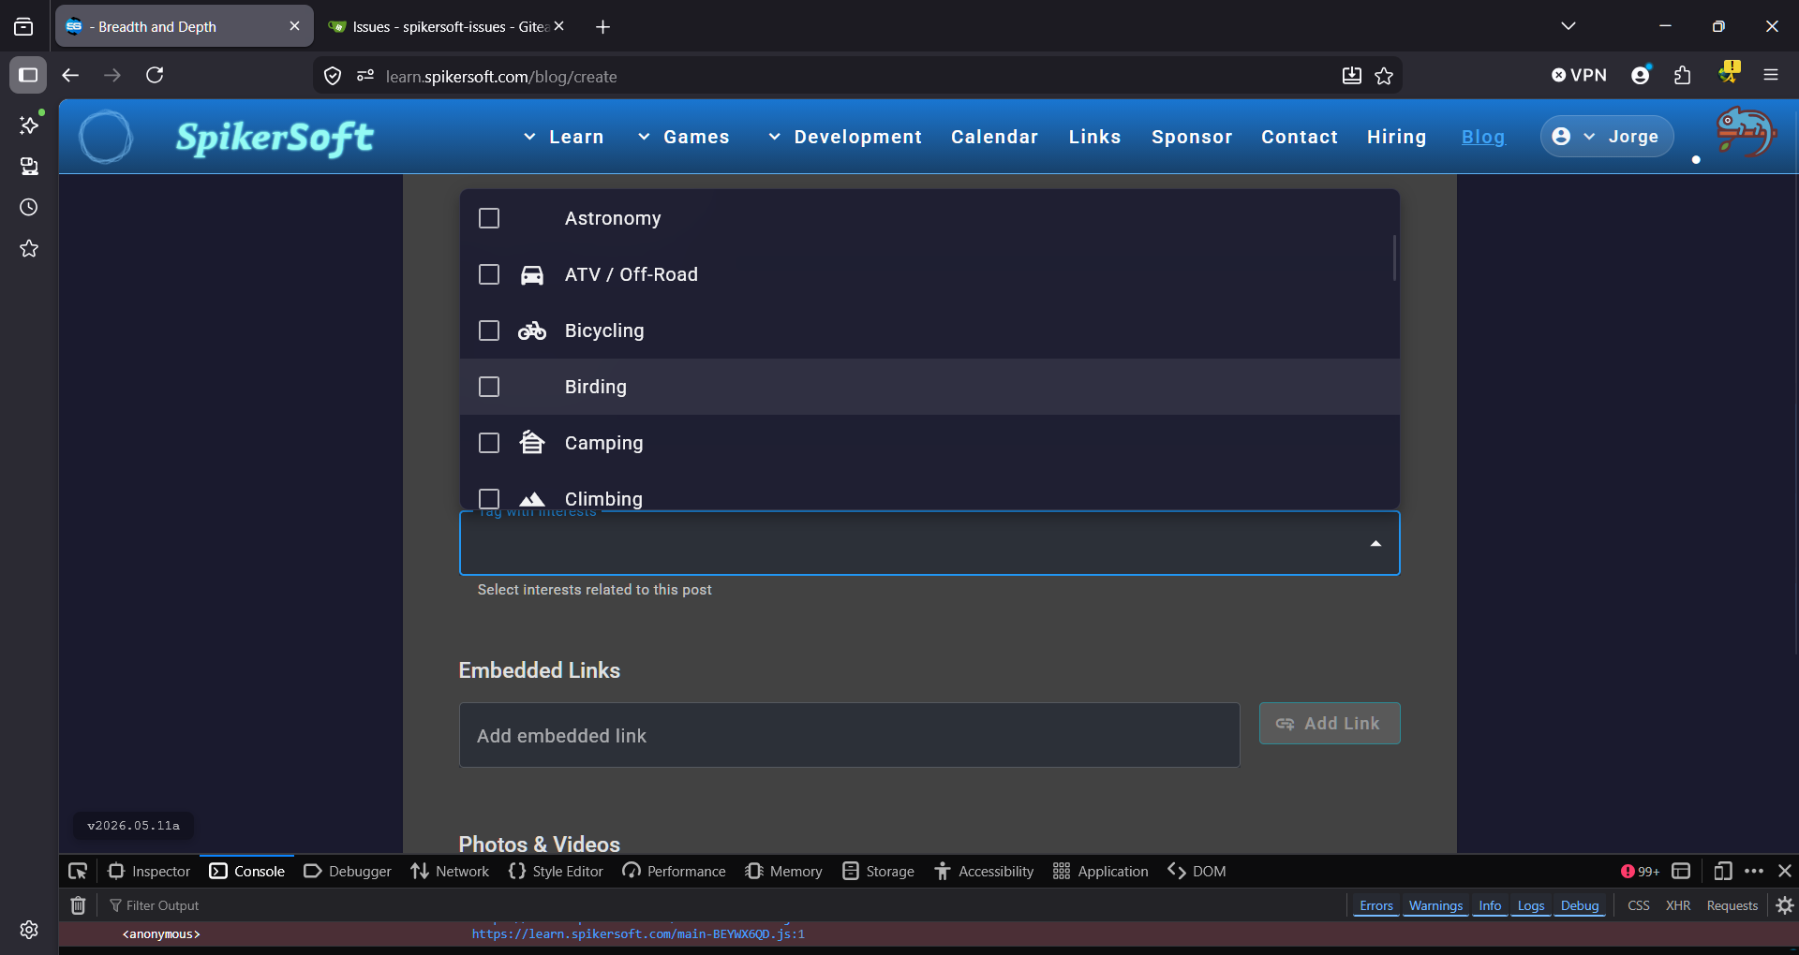
Task: Click the error count 99+ indicator
Action: pyautogui.click(x=1640, y=872)
